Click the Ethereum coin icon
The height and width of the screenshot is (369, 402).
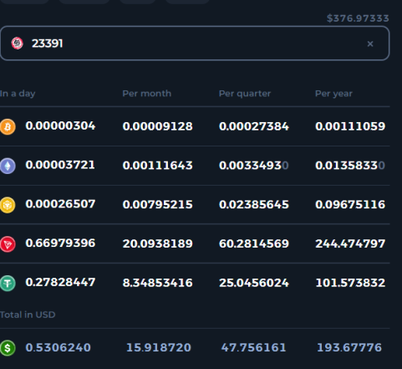tap(8, 166)
